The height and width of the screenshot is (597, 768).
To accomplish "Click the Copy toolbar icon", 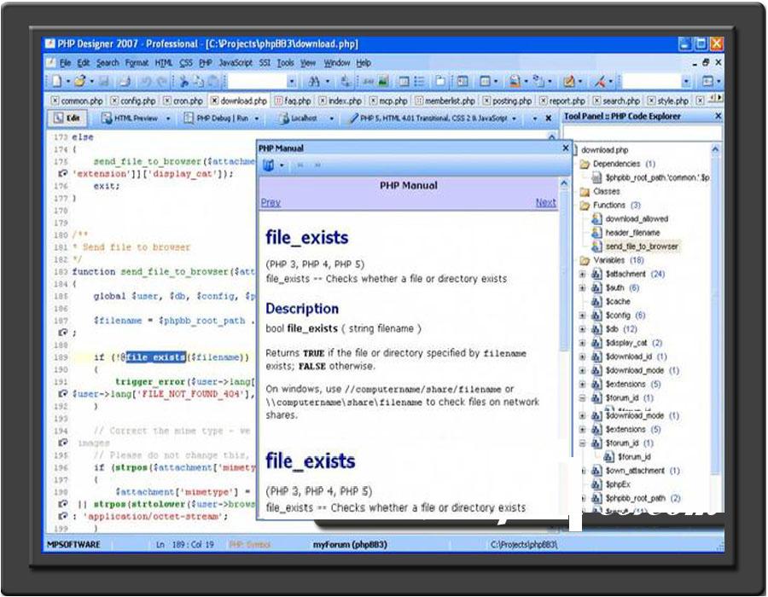I will tap(199, 81).
